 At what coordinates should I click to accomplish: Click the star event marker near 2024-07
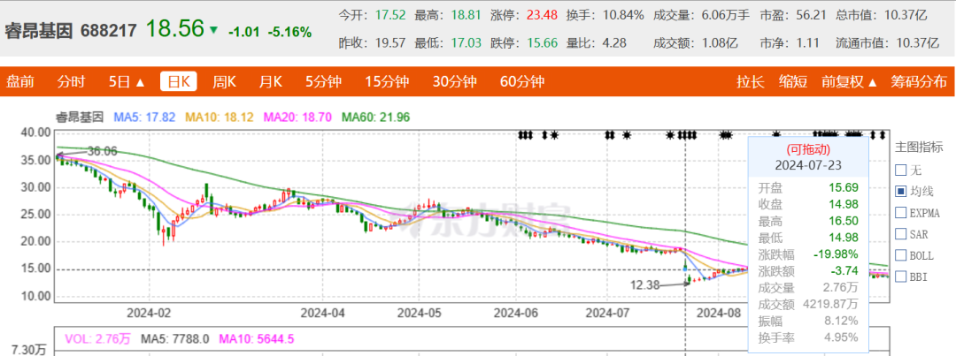point(627,135)
